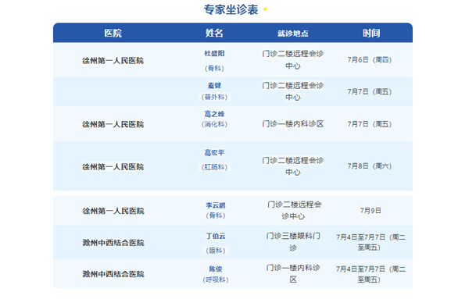Image resolution: width=469 pixels, height=299 pixels.
Task: Select the 医院 column header
Action: click(113, 33)
